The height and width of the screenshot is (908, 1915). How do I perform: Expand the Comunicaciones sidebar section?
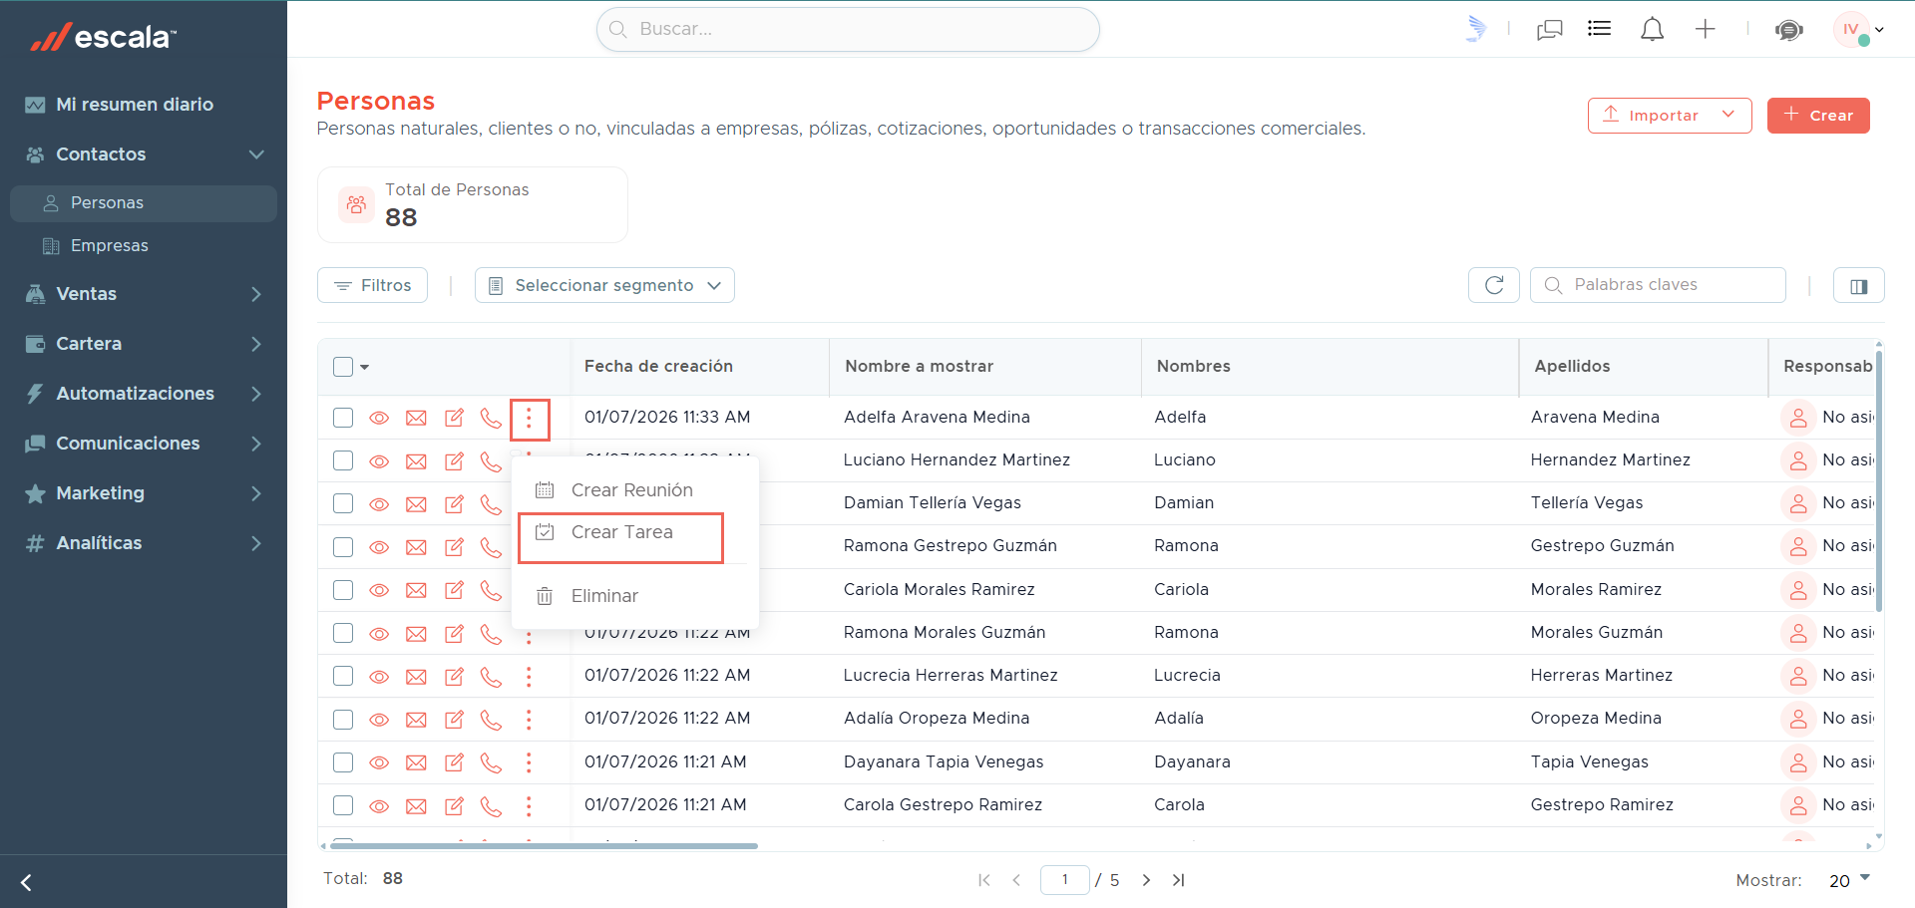pyautogui.click(x=144, y=444)
